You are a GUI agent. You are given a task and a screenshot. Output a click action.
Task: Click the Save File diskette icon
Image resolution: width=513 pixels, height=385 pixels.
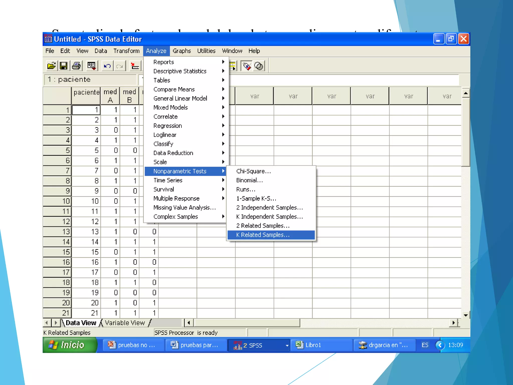point(64,66)
